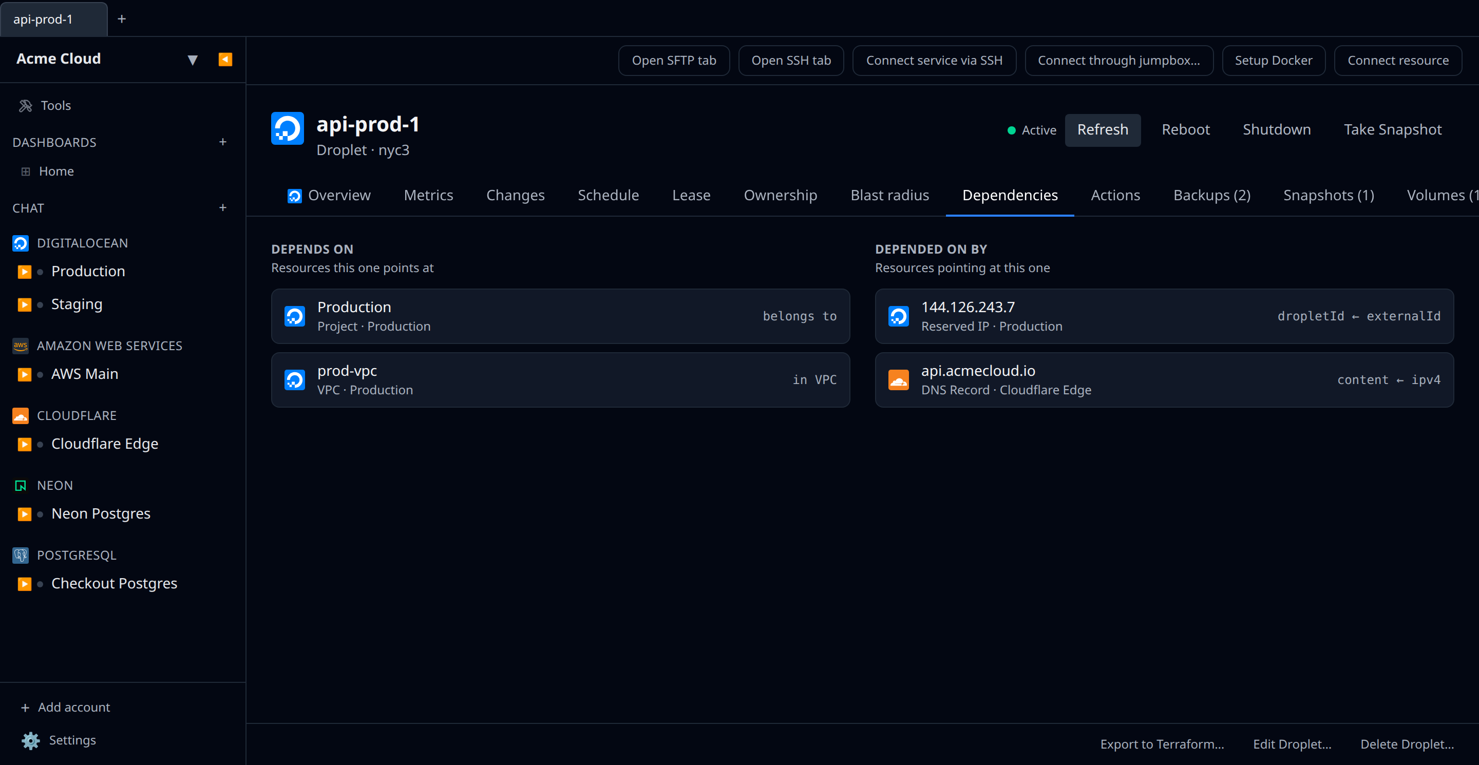
Task: Take Snapshot of the droplet
Action: tap(1392, 130)
